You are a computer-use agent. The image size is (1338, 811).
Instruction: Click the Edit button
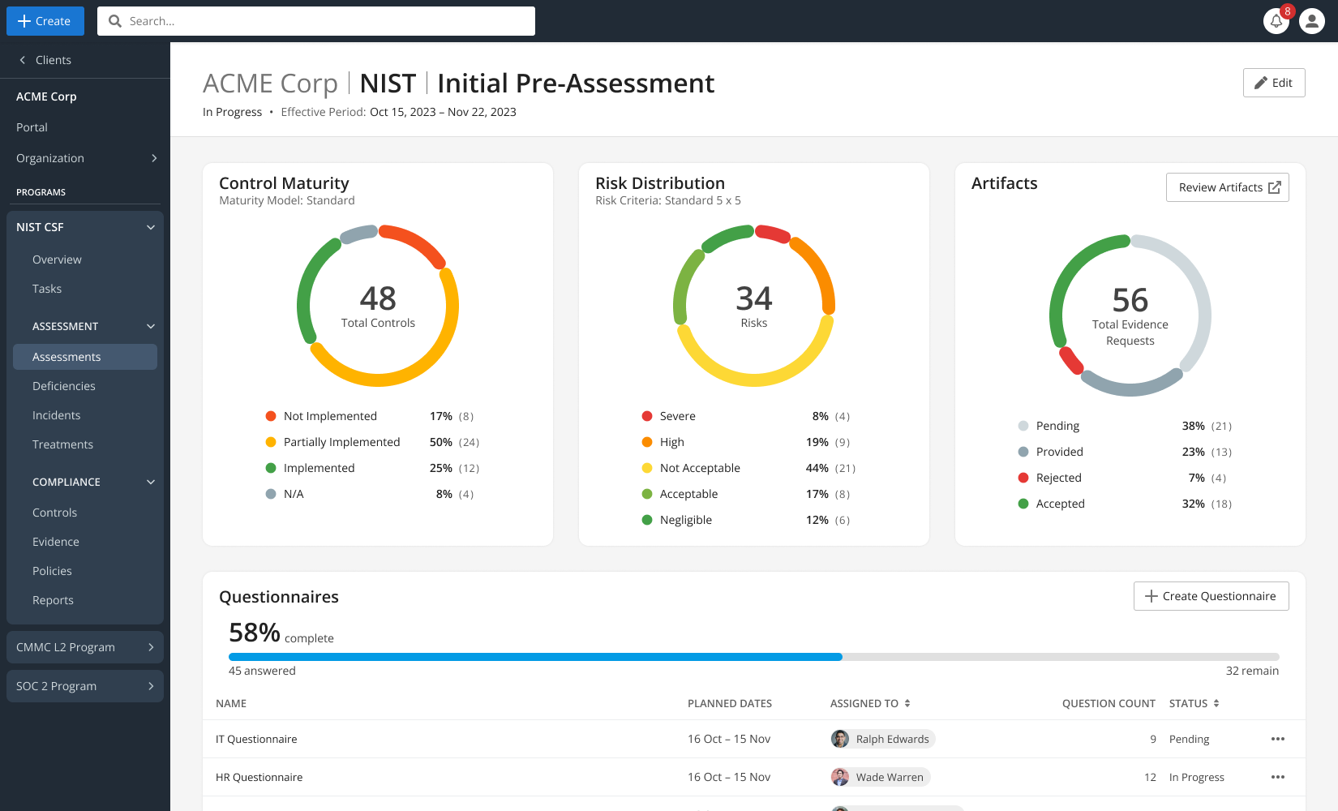[x=1274, y=83]
